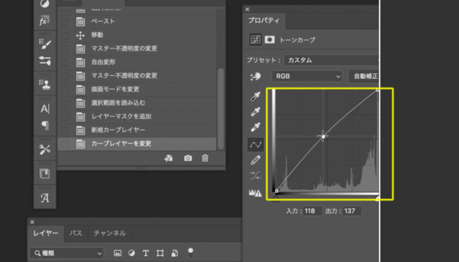
Task: Click the black point slider under the curve
Action: point(276,198)
